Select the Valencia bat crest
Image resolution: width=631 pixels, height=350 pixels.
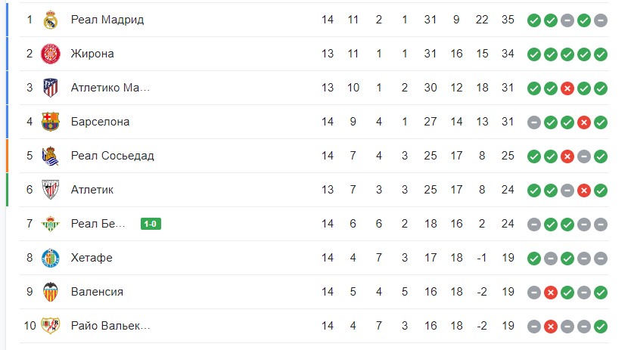click(x=50, y=292)
